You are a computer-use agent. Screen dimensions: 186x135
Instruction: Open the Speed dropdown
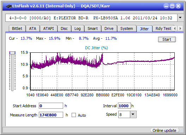tap(133, 114)
